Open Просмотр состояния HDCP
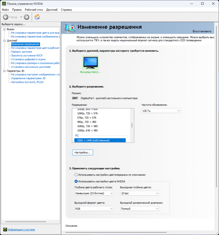Viewport: 219px width, 235px height. tap(27, 55)
